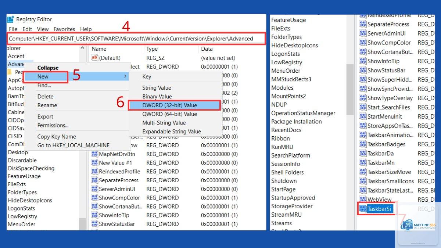Click the key tree's scroll-up arrow

point(82,48)
